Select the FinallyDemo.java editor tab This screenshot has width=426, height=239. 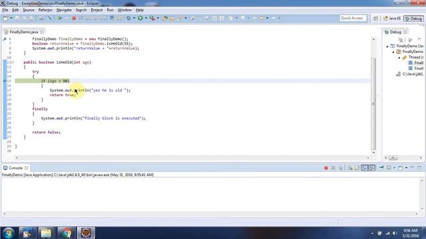pos(24,32)
